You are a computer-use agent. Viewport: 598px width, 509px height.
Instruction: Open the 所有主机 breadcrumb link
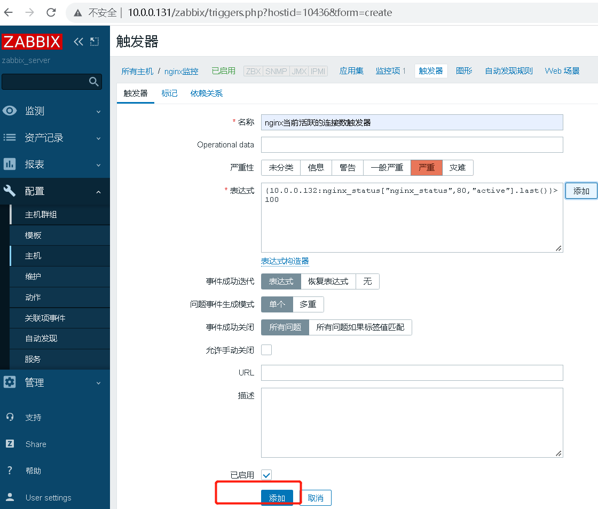tap(137, 72)
